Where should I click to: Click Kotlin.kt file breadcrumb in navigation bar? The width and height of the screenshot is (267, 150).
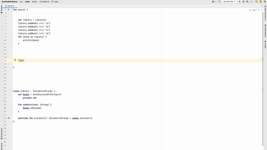pyautogui.click(x=44, y=2)
